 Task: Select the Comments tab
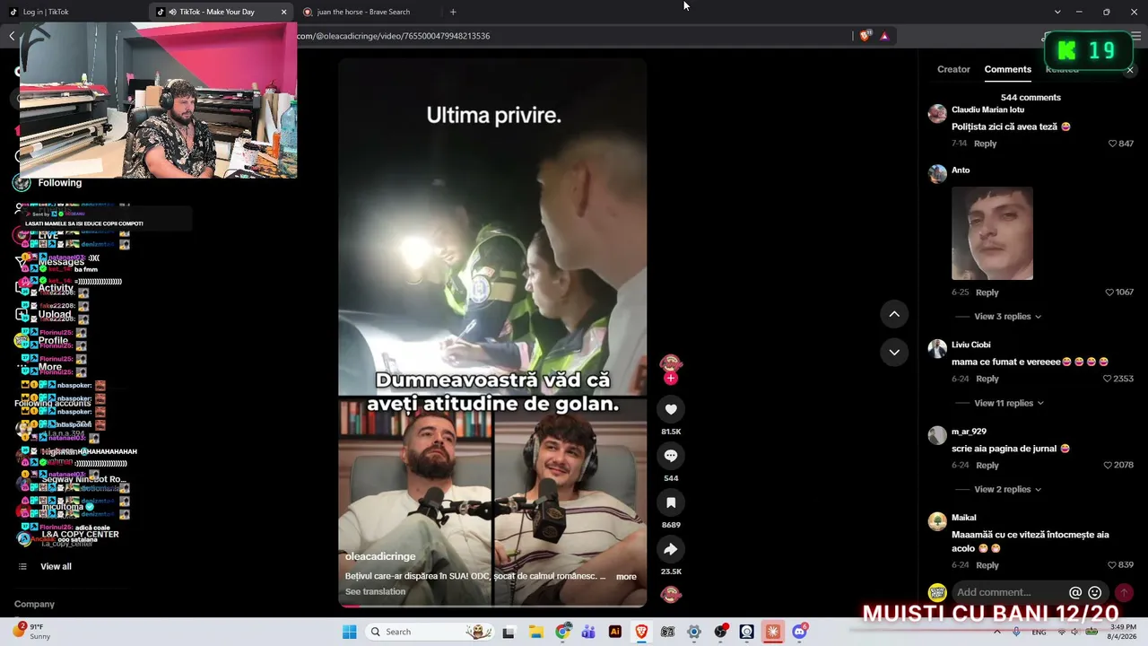coord(1007,69)
